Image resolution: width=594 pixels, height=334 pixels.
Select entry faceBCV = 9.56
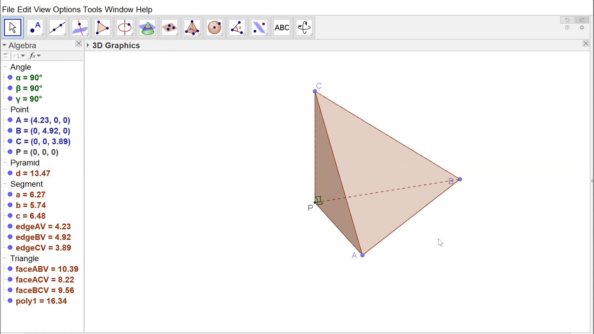[x=45, y=290]
